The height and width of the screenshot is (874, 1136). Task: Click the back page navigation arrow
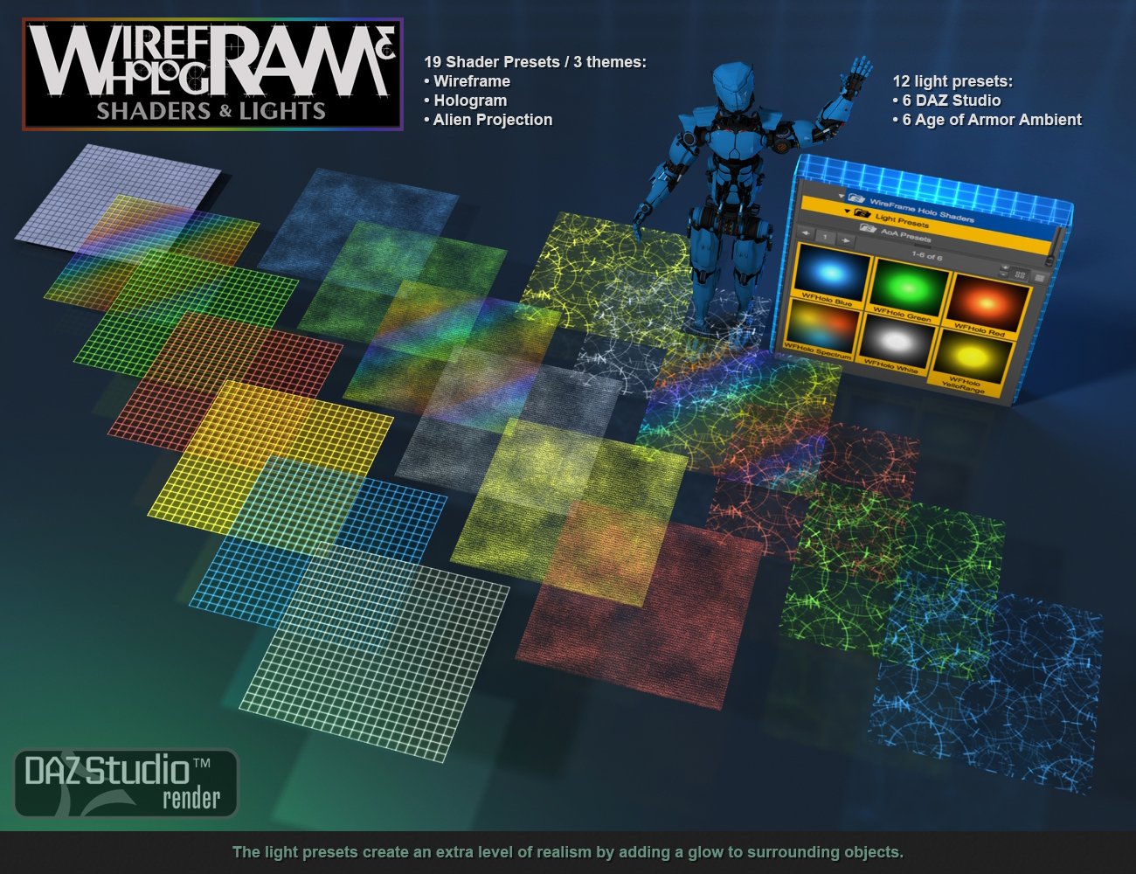[805, 234]
